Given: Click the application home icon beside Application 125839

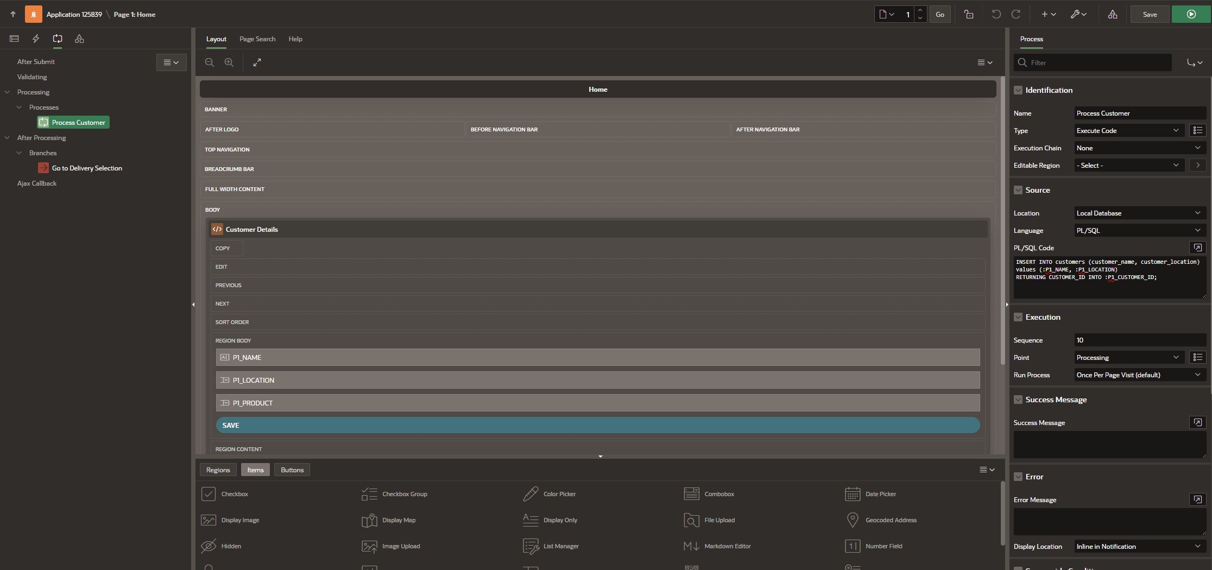Looking at the screenshot, I should point(33,14).
